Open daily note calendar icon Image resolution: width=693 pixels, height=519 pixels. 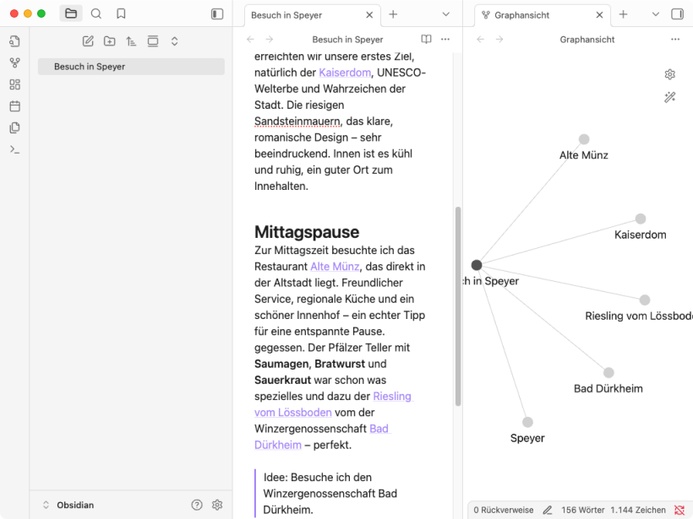14,106
